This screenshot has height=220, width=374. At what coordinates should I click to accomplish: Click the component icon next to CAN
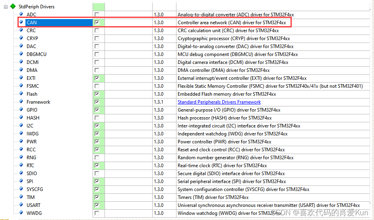[21, 22]
